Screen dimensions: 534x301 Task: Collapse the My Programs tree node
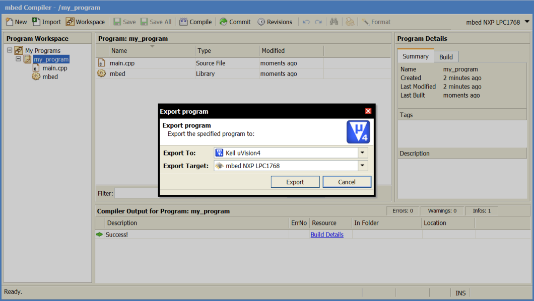(x=10, y=50)
